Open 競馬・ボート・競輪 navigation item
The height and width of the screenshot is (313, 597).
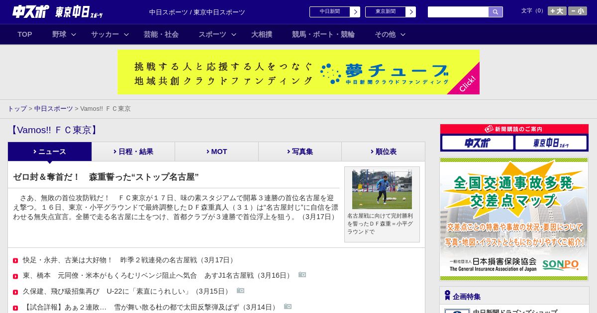[323, 34]
